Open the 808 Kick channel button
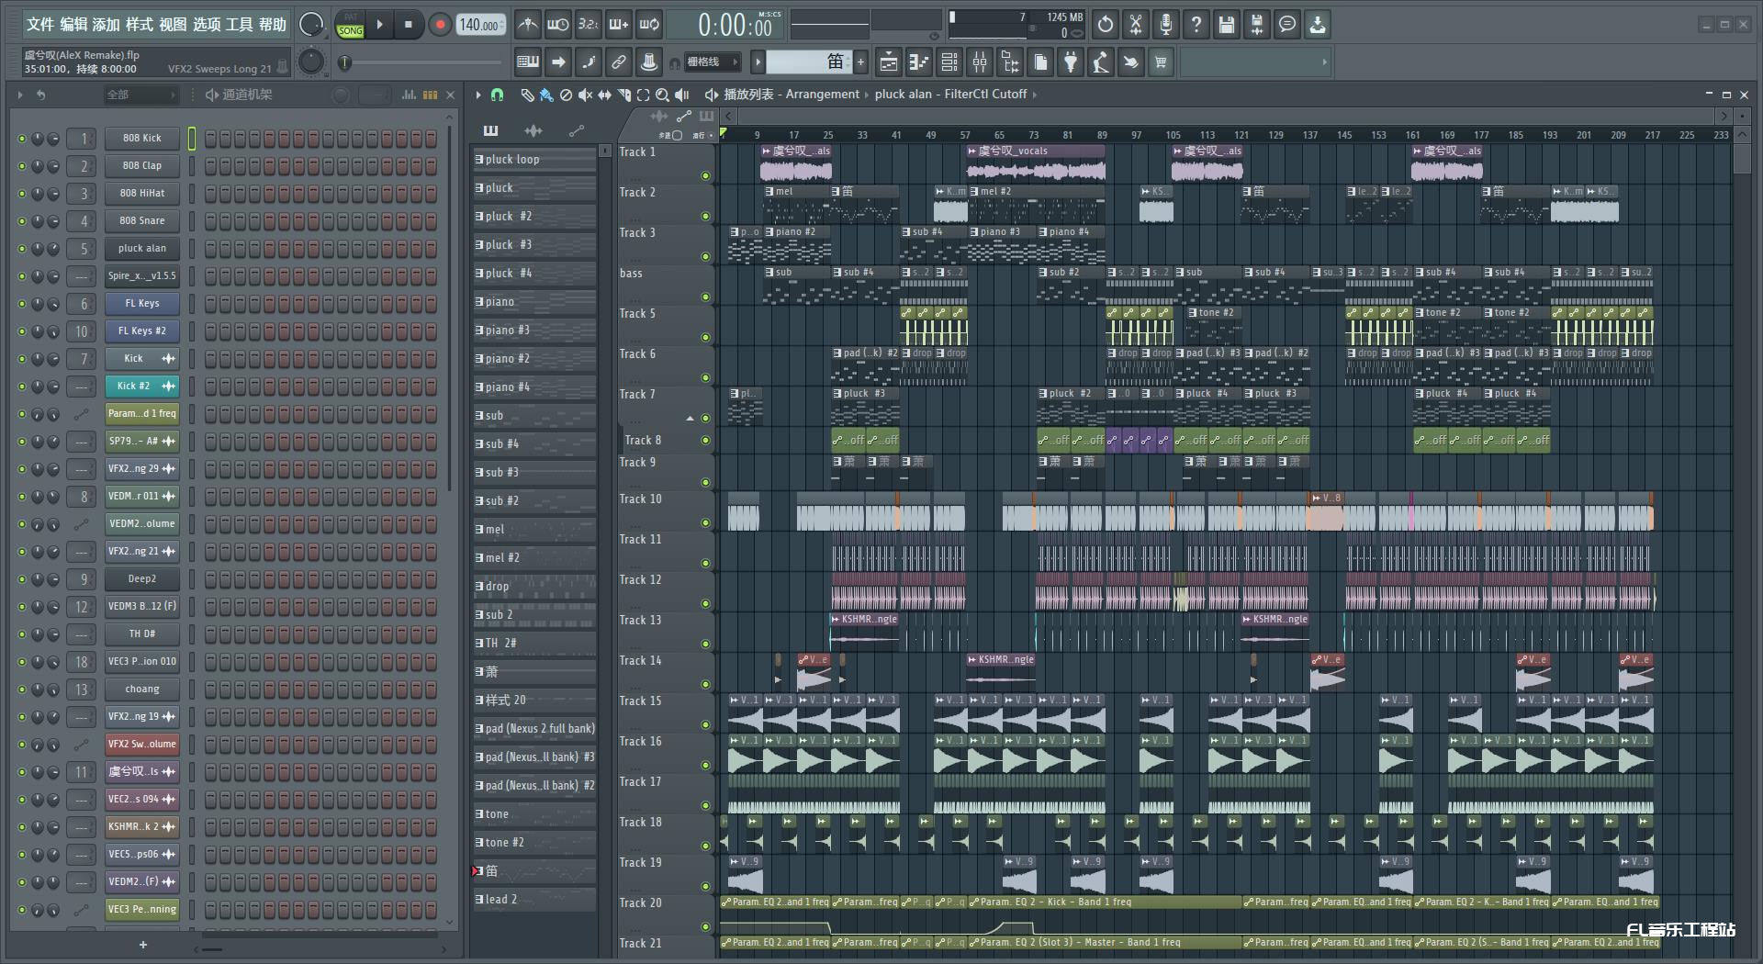 coord(142,139)
